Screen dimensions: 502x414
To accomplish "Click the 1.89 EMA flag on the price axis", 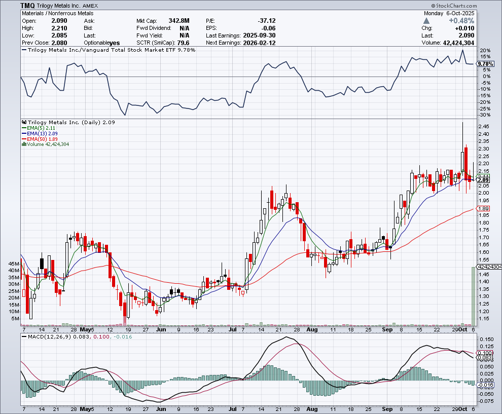I will [x=483, y=209].
